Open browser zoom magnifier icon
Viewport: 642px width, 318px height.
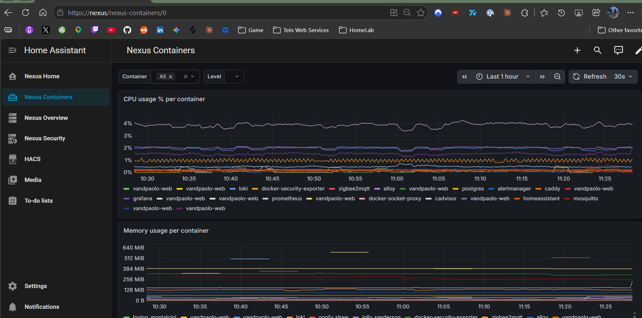click(407, 13)
